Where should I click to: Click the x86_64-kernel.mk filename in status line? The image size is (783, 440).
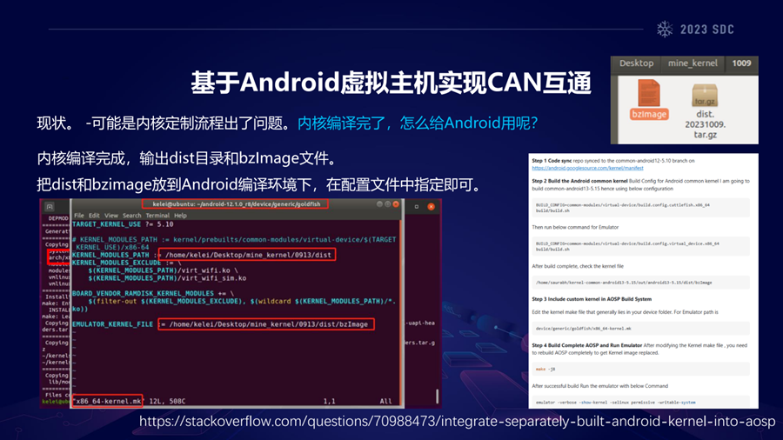pos(107,401)
